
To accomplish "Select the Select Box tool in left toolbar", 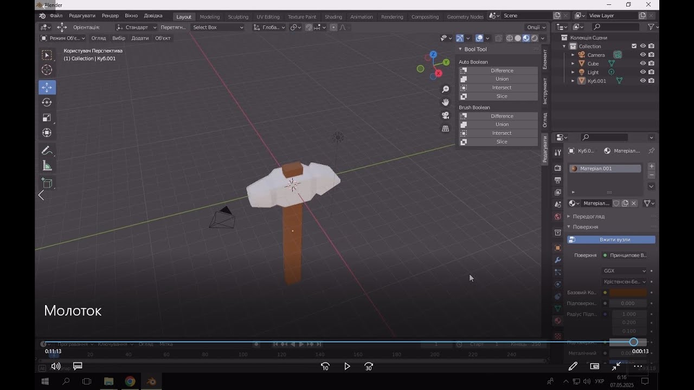I will 47,55.
